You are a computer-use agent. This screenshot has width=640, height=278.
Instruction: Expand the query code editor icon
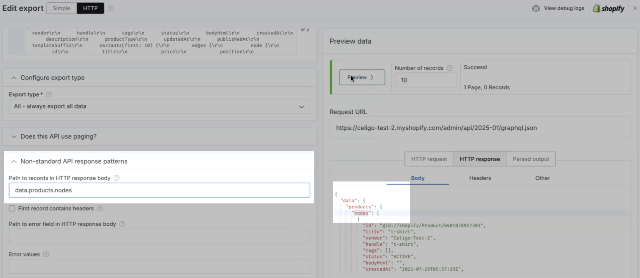point(305,30)
